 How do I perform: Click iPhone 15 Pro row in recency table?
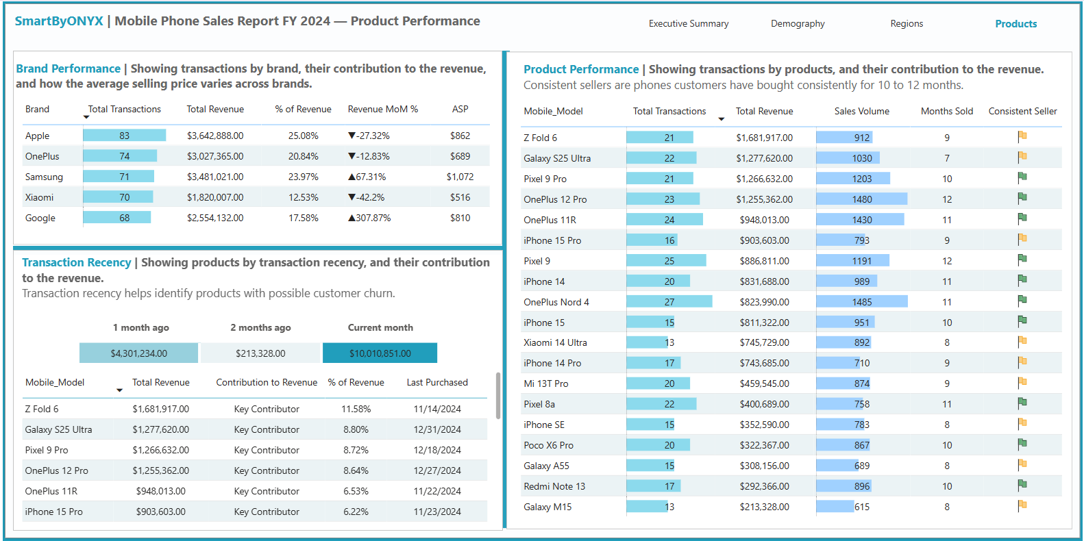(255, 512)
